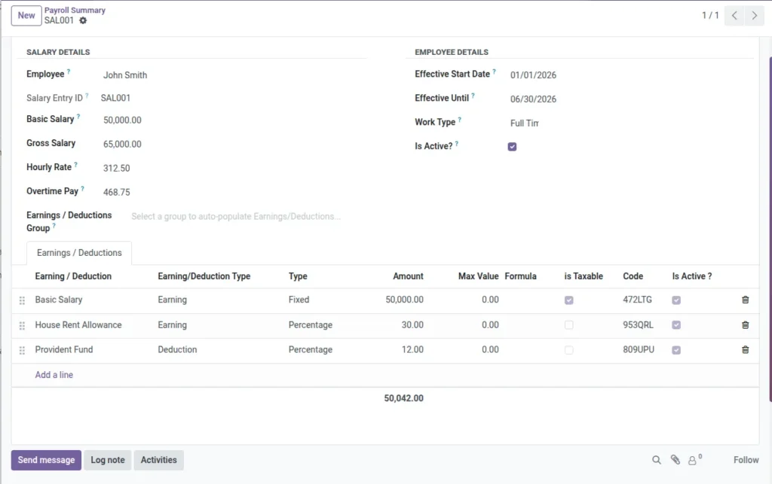This screenshot has height=484, width=772.
Task: Go to the previous record arrow
Action: 734,16
